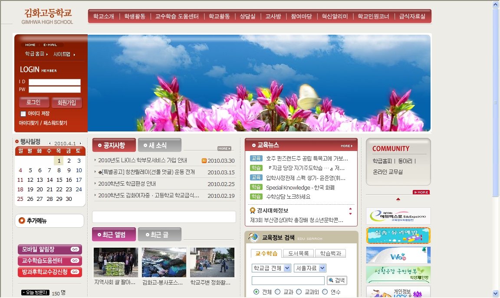This screenshot has width=500, height=298.
Task: Click previous month arrow in calendar
Action: tap(49, 144)
